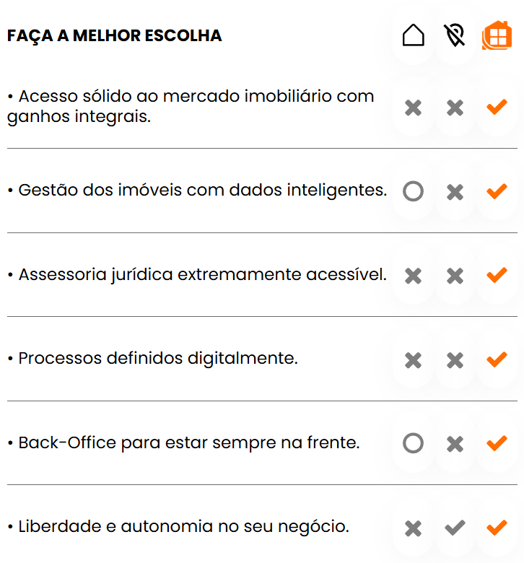This screenshot has width=524, height=563.
Task: Select the Assessoria jurídica feature text
Action: pyautogui.click(x=197, y=275)
